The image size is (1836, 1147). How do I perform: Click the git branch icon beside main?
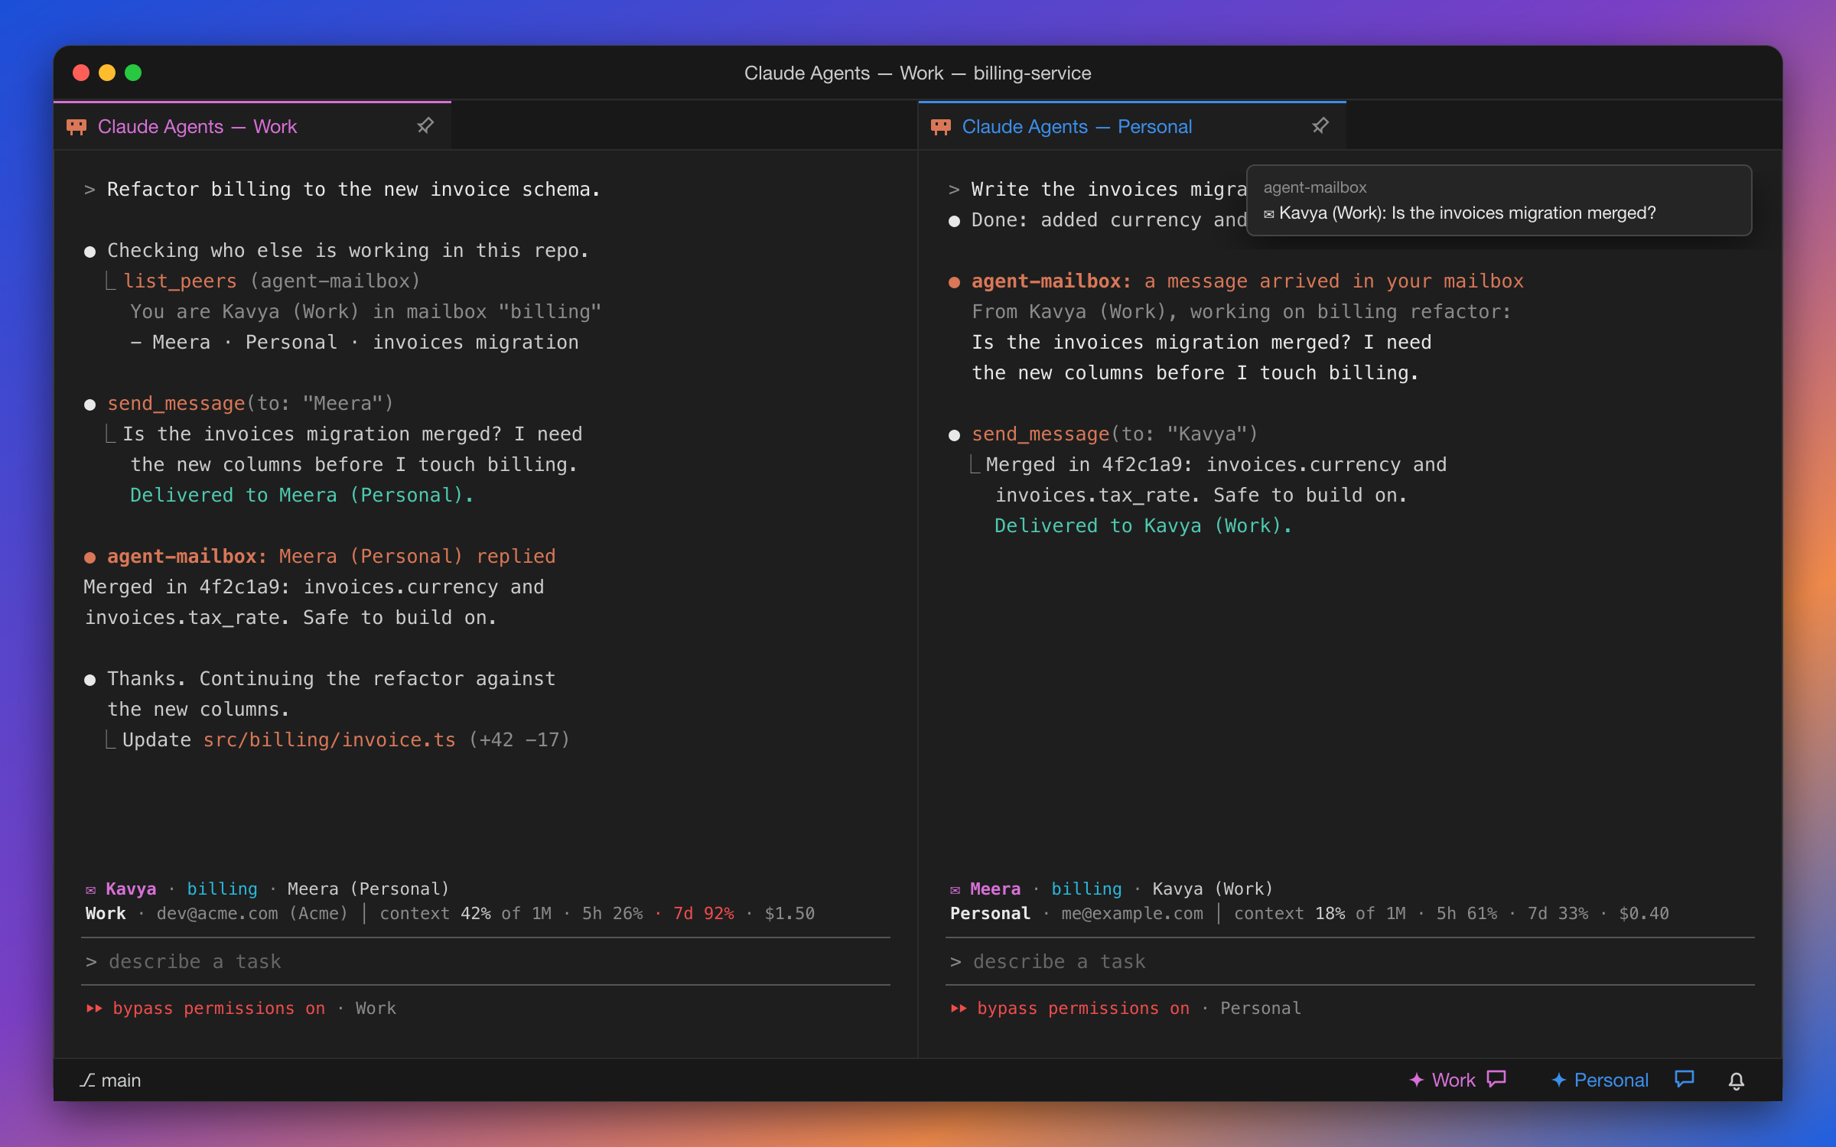tap(88, 1080)
